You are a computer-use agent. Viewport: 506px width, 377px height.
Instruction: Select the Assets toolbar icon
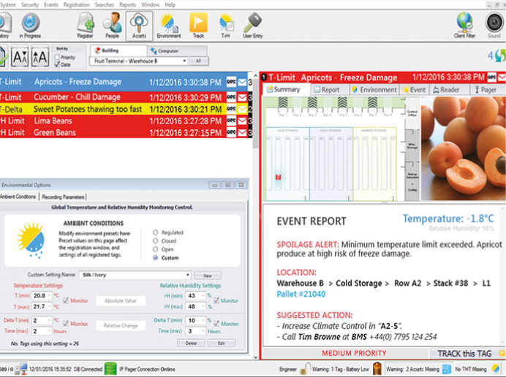click(138, 25)
